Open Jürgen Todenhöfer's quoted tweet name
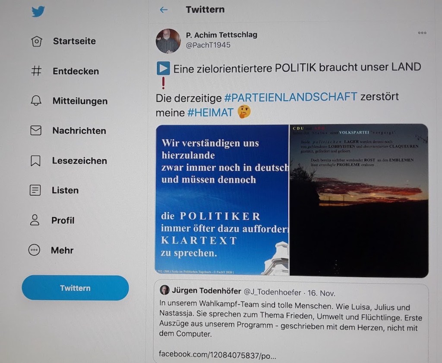This screenshot has width=442, height=363. pos(206,291)
